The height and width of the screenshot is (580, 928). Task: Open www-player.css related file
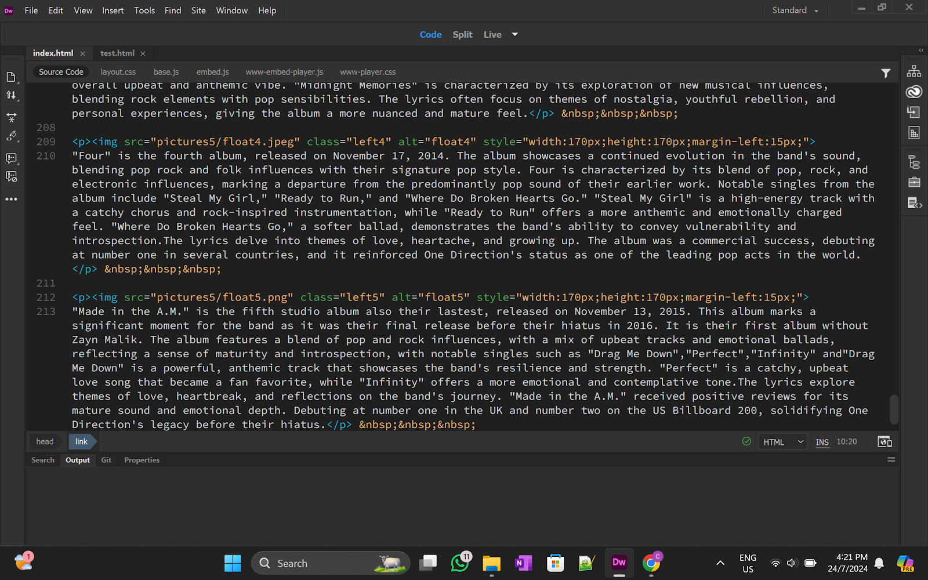pos(368,72)
